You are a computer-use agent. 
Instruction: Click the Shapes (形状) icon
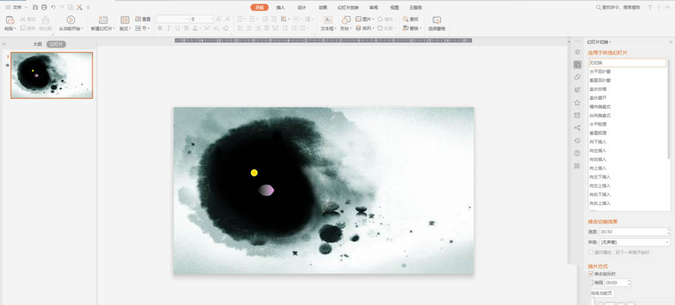coord(346,20)
